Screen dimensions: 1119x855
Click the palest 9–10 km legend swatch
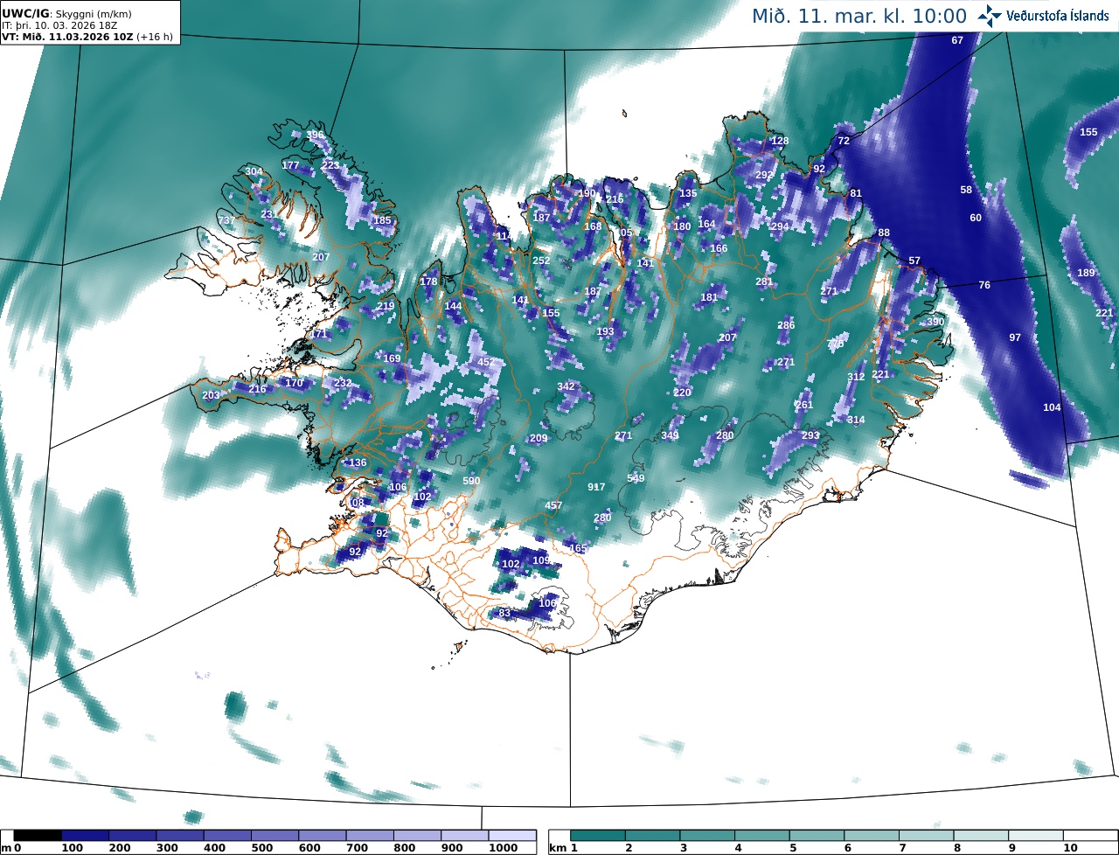1036,836
